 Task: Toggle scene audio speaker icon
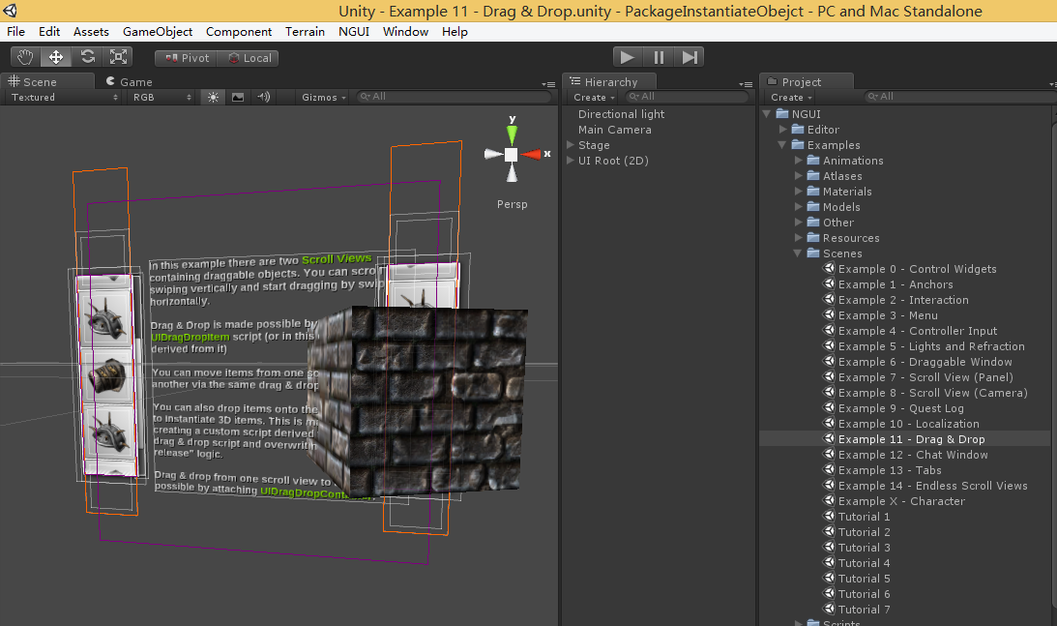point(264,97)
